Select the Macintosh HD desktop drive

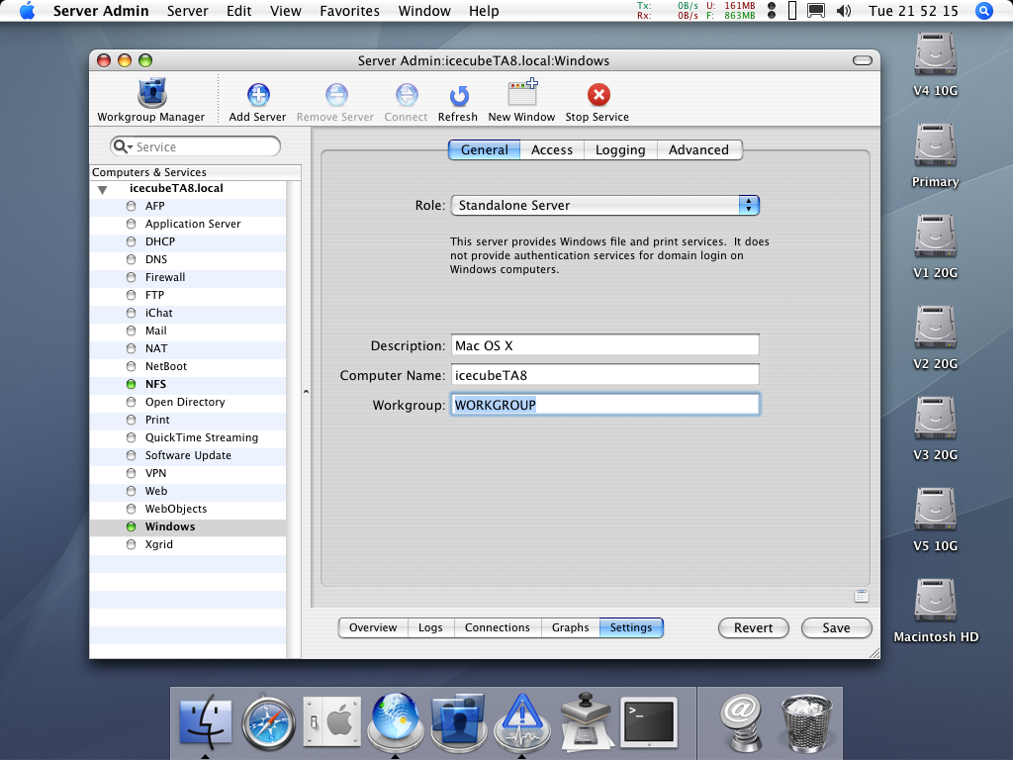(935, 602)
